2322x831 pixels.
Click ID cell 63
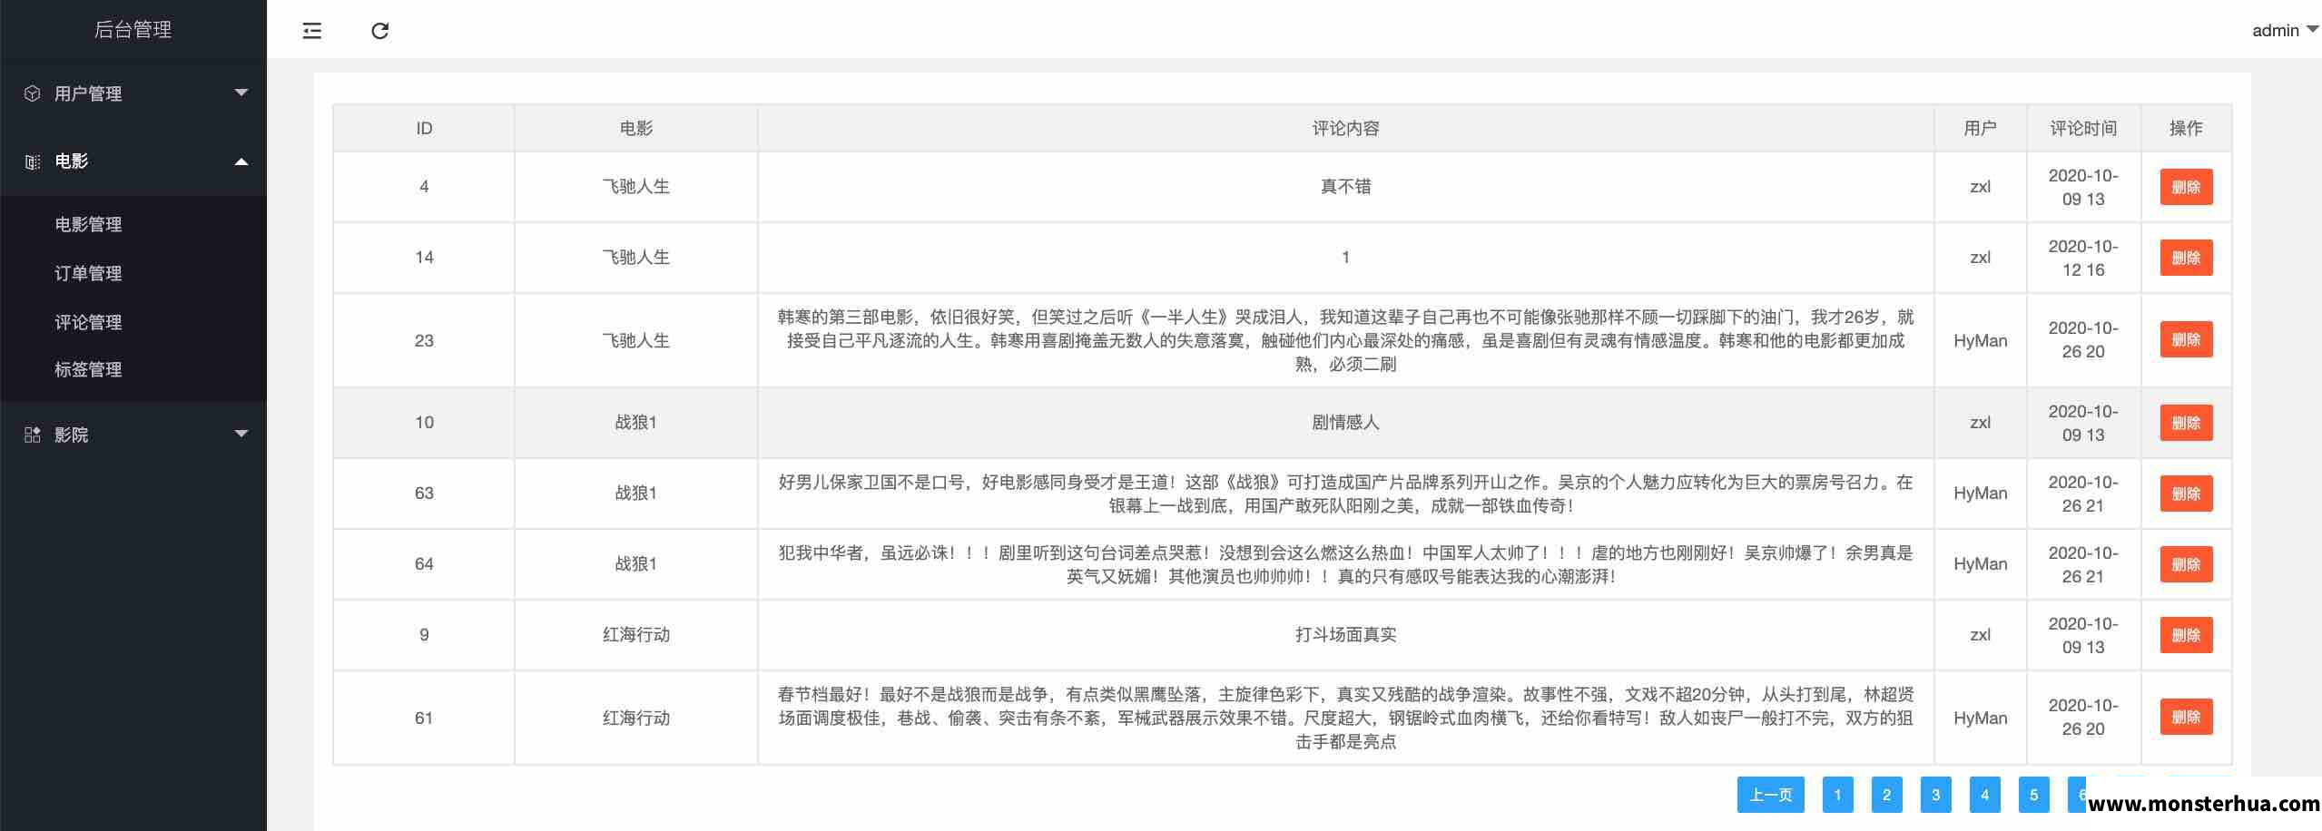coord(424,494)
